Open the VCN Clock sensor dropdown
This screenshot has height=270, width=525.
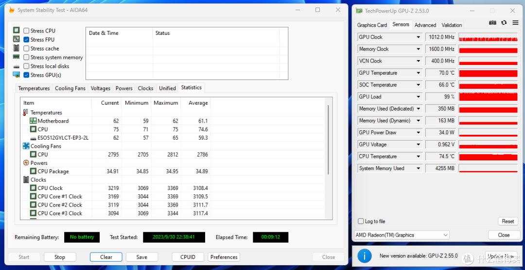(x=418, y=61)
